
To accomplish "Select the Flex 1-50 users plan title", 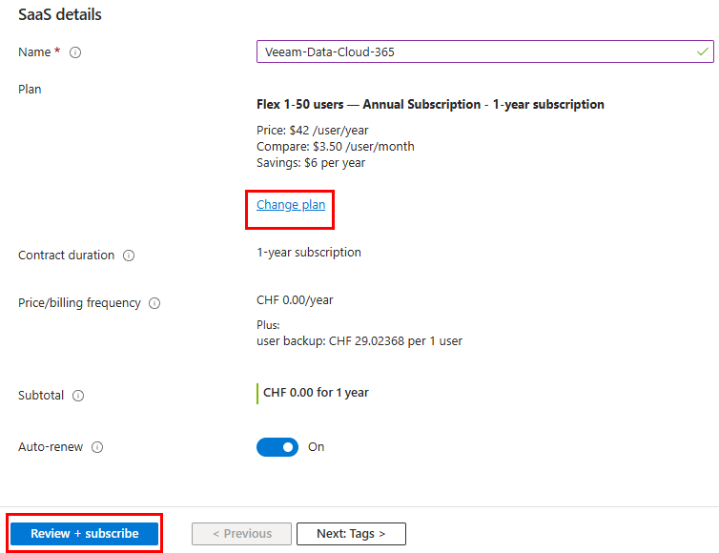I will tap(430, 105).
